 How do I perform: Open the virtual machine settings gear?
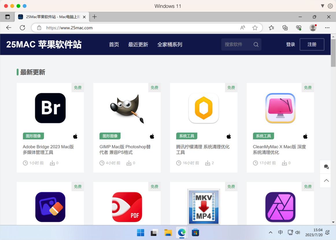(x=330, y=6)
